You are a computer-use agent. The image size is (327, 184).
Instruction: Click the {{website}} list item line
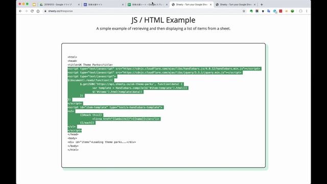(126, 119)
